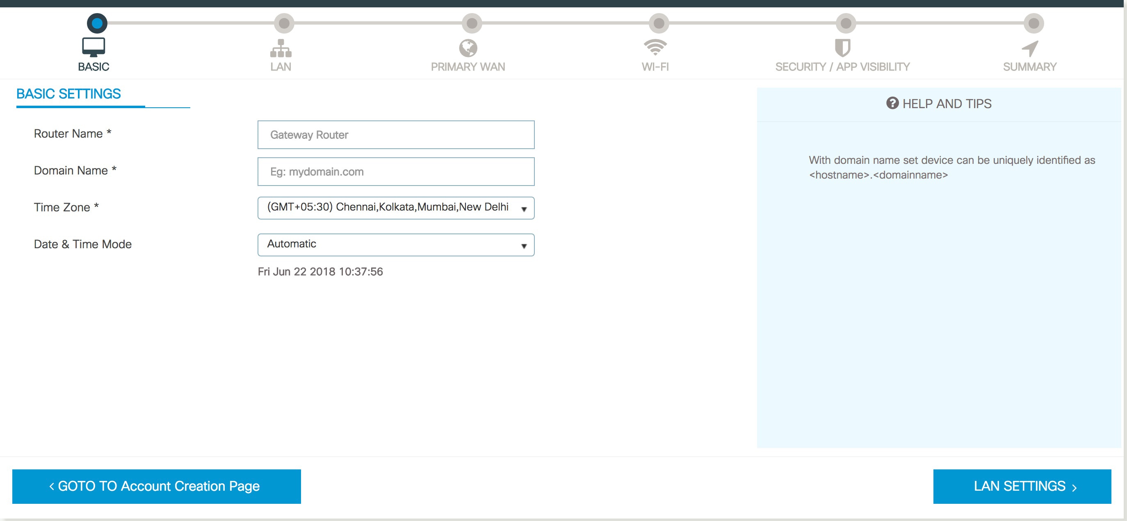Click the SECURITY / APP VISIBILITY label
This screenshot has height=521, width=1127.
point(842,67)
